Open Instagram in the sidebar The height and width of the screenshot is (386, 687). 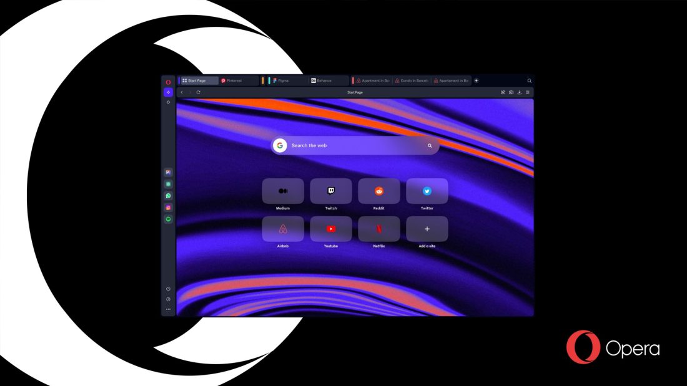pyautogui.click(x=168, y=208)
